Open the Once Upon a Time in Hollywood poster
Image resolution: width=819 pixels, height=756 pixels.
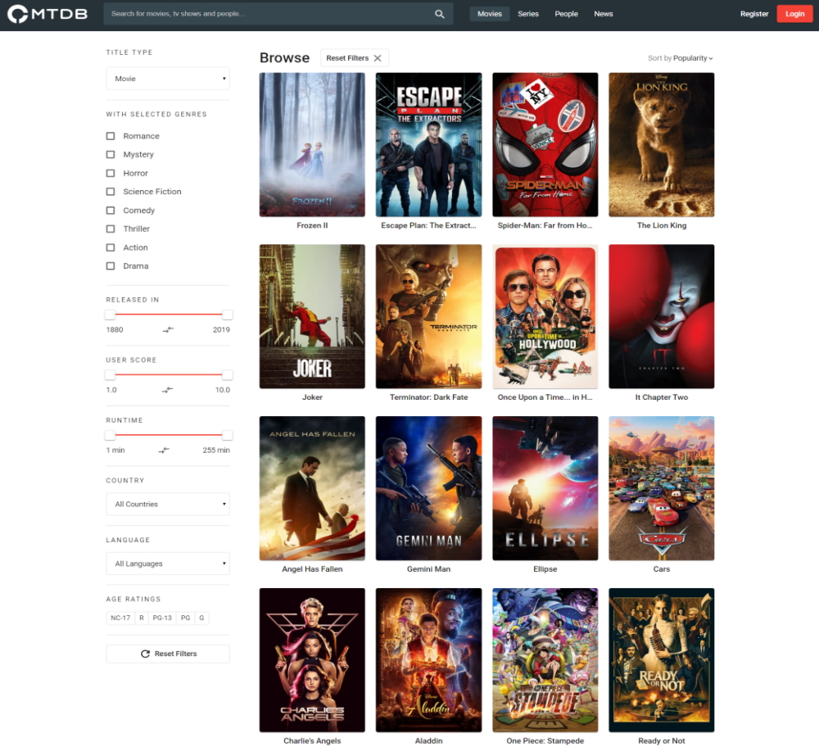click(x=545, y=317)
